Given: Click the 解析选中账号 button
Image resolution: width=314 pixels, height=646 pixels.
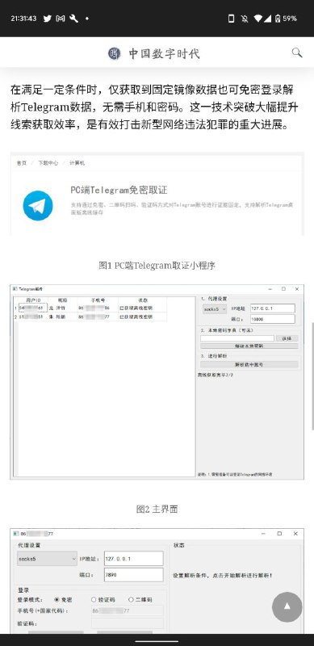Looking at the screenshot, I should 249,364.
